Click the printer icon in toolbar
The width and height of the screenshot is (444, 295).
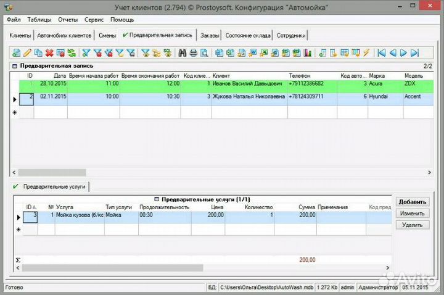194,53
